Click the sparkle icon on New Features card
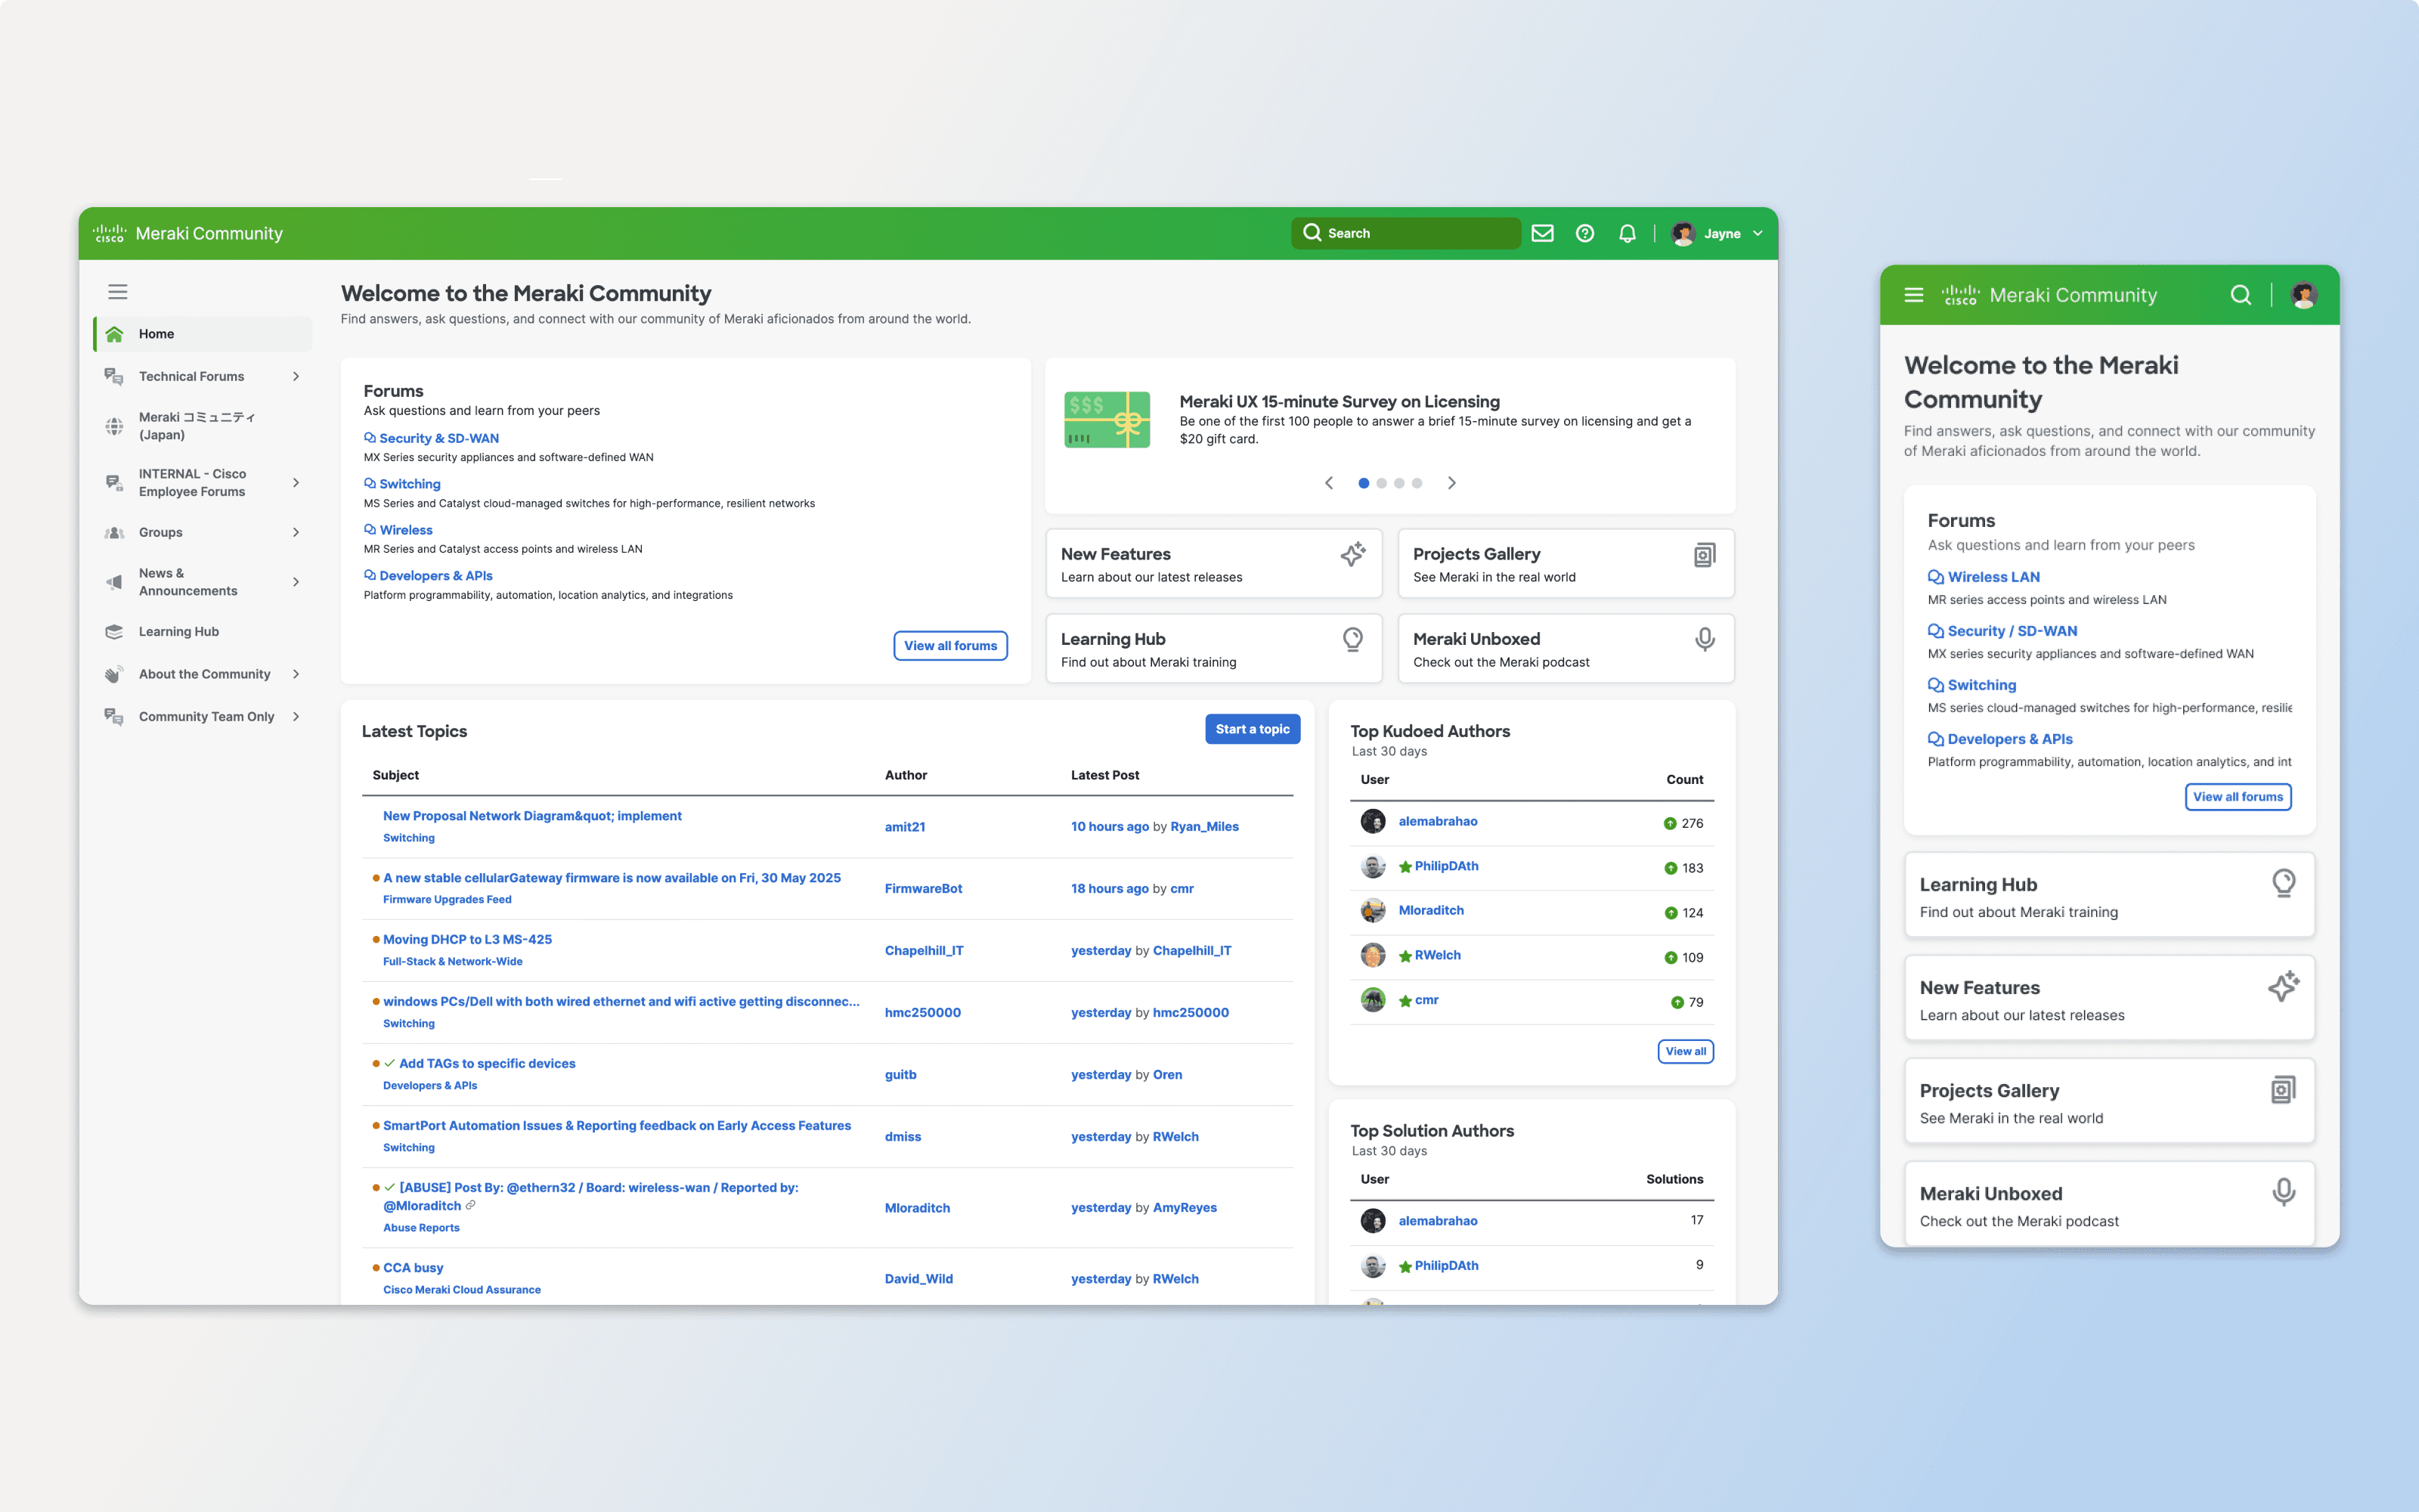The width and height of the screenshot is (2419, 1512). tap(1352, 554)
